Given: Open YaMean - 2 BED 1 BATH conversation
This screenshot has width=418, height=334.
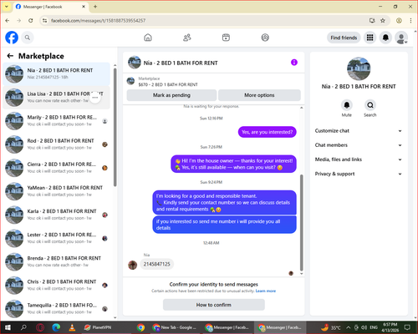Looking at the screenshot, I should 57,191.
